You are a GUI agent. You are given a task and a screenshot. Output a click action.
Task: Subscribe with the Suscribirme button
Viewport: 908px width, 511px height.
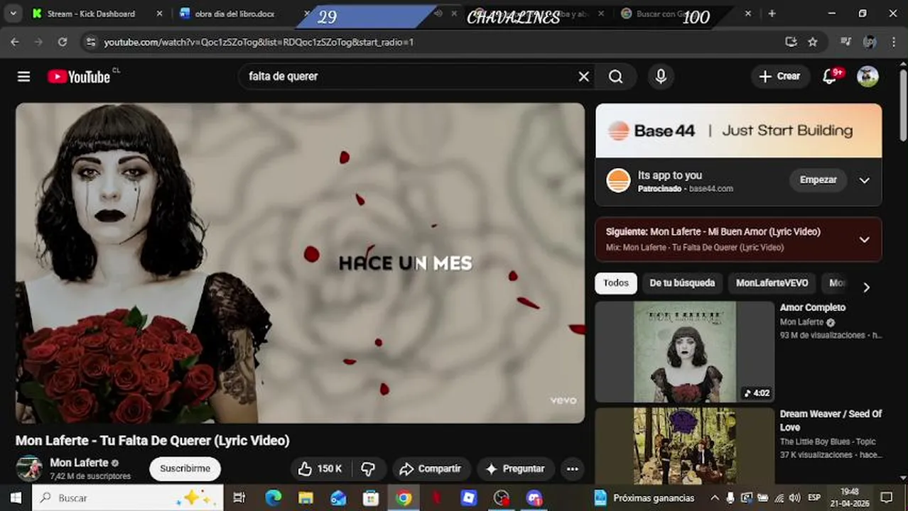click(185, 468)
